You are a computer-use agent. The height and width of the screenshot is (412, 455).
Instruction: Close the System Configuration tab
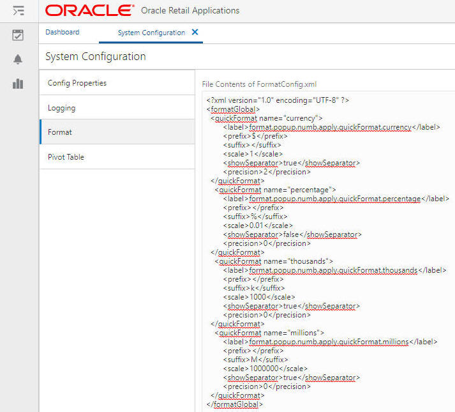[x=195, y=32]
